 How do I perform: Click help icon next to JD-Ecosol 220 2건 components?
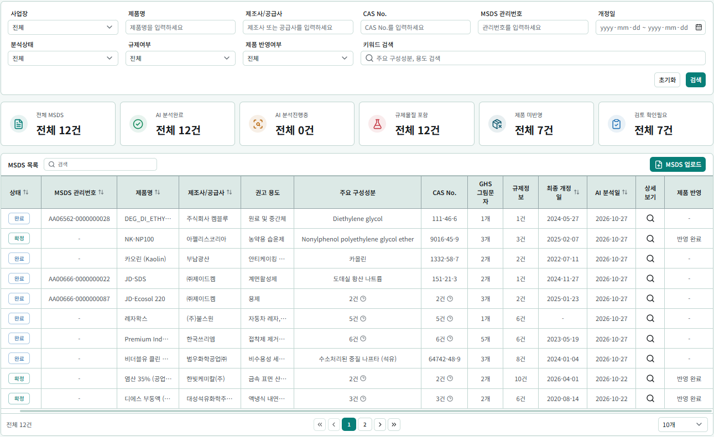click(363, 299)
